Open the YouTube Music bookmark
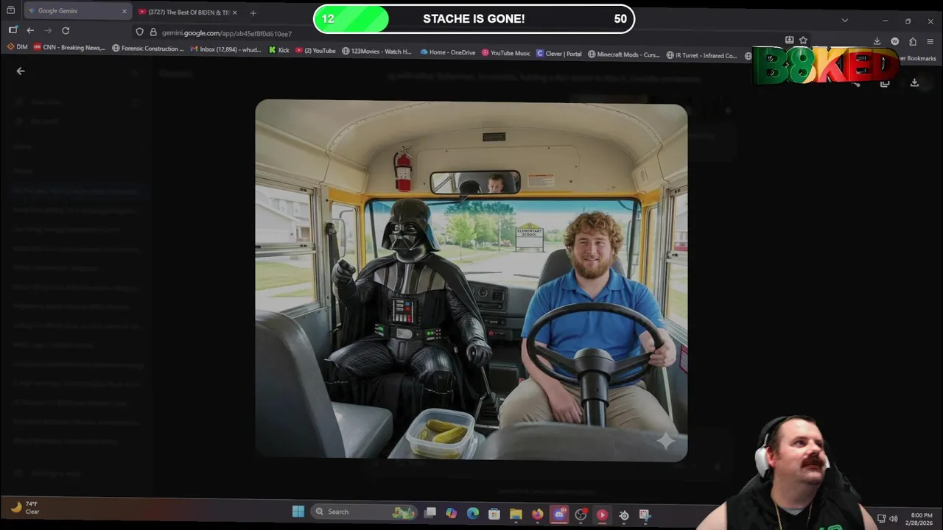This screenshot has height=530, width=943. (x=505, y=53)
